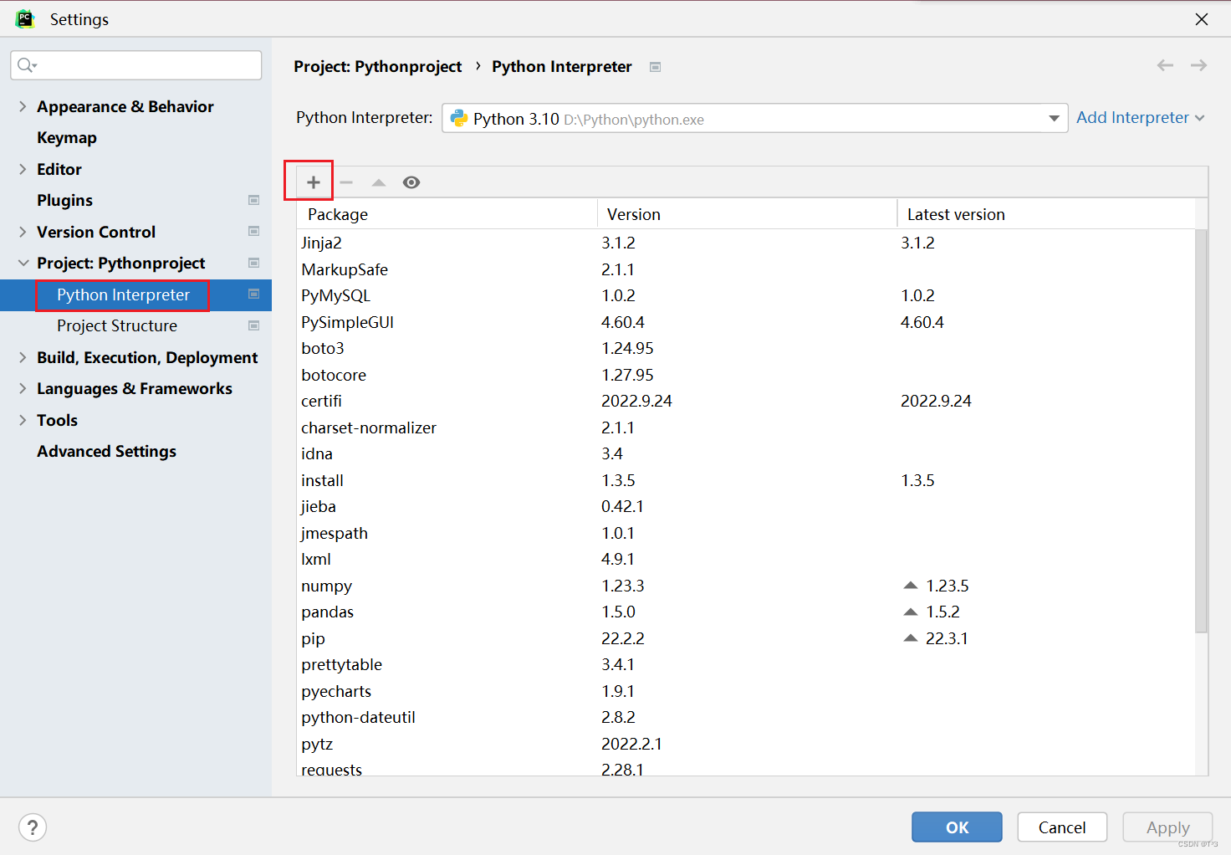Select the botocore package row

[x=746, y=375]
